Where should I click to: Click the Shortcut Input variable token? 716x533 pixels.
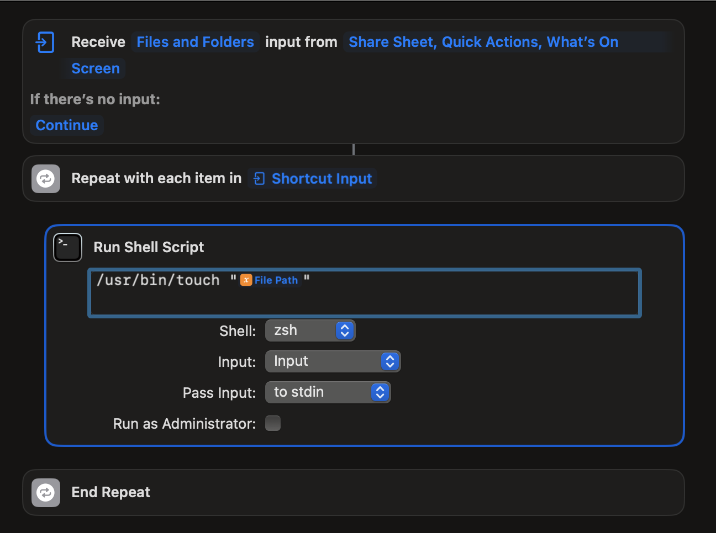tap(322, 179)
